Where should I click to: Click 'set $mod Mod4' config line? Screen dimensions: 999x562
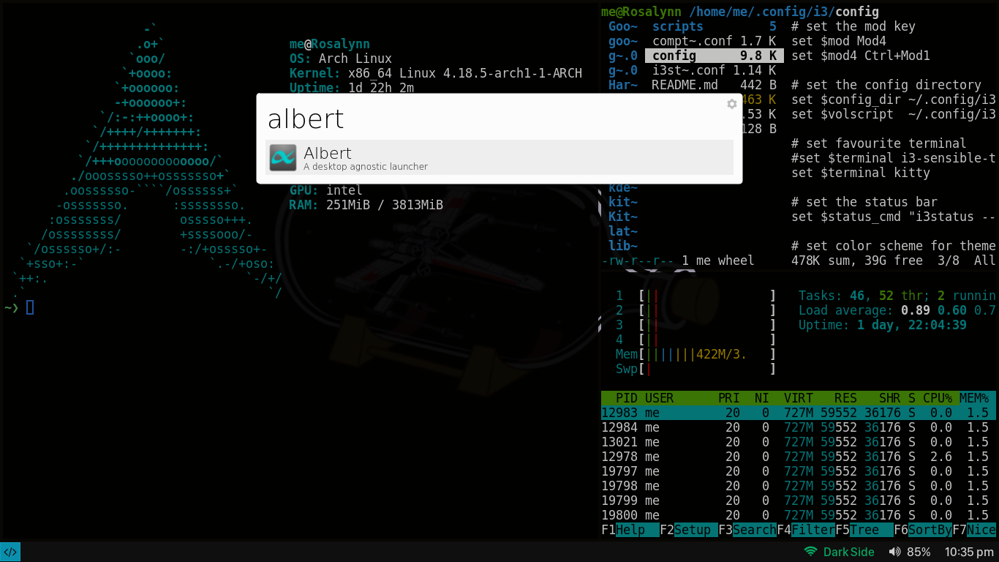(839, 41)
